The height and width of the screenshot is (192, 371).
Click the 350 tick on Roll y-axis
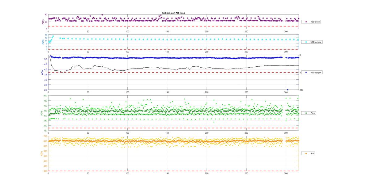click(45, 171)
